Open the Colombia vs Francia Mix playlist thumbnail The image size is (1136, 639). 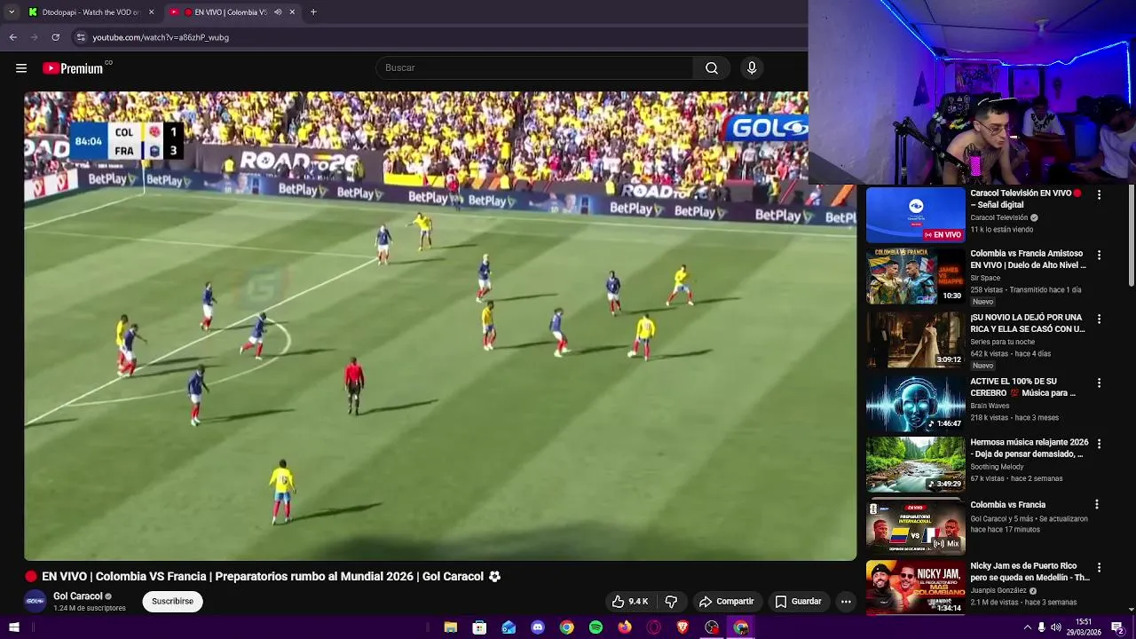[915, 526]
